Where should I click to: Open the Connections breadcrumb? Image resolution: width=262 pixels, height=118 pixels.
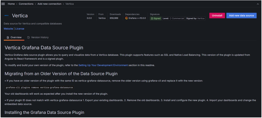point(26,4)
